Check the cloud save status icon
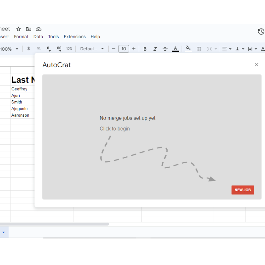The image size is (265, 265). click(x=38, y=29)
